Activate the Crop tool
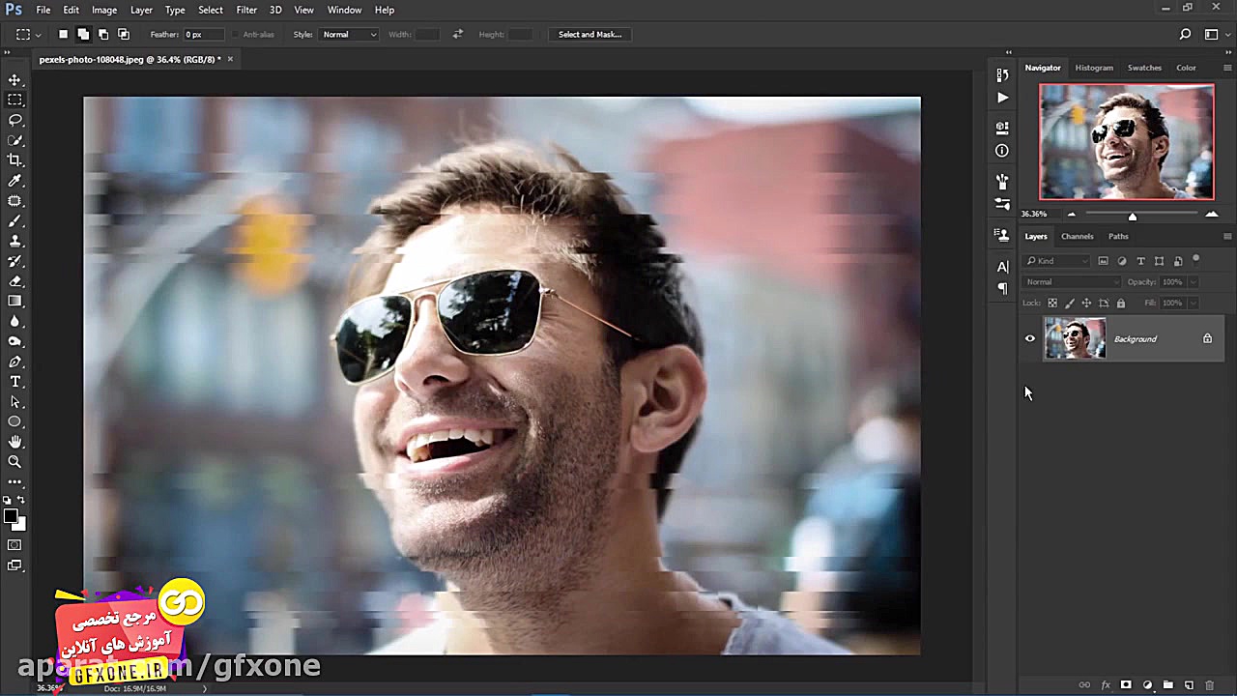 (x=14, y=160)
